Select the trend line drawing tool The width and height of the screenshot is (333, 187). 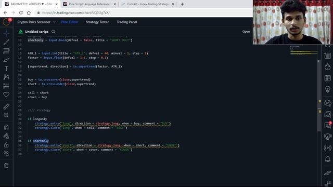[x=6, y=42]
